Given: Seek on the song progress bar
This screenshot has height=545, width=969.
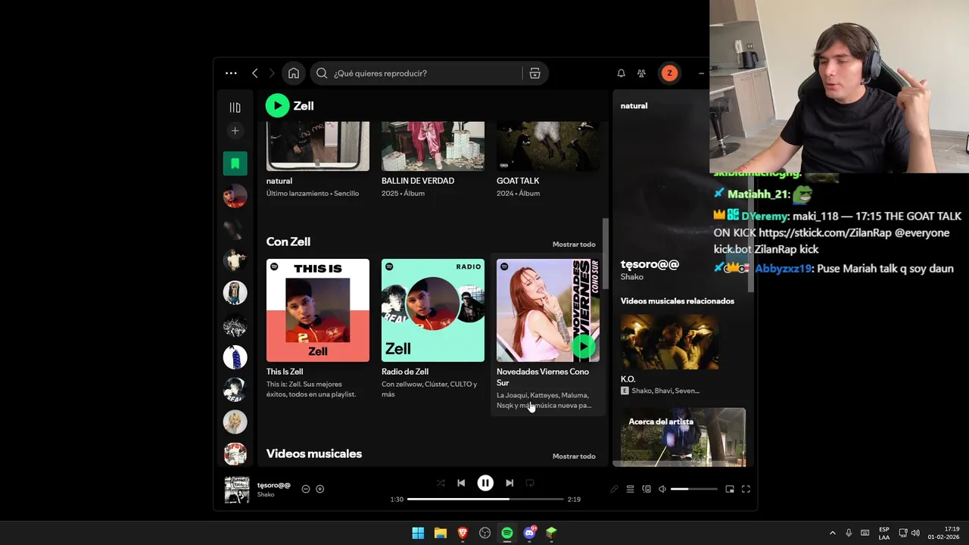Looking at the screenshot, I should tap(485, 500).
